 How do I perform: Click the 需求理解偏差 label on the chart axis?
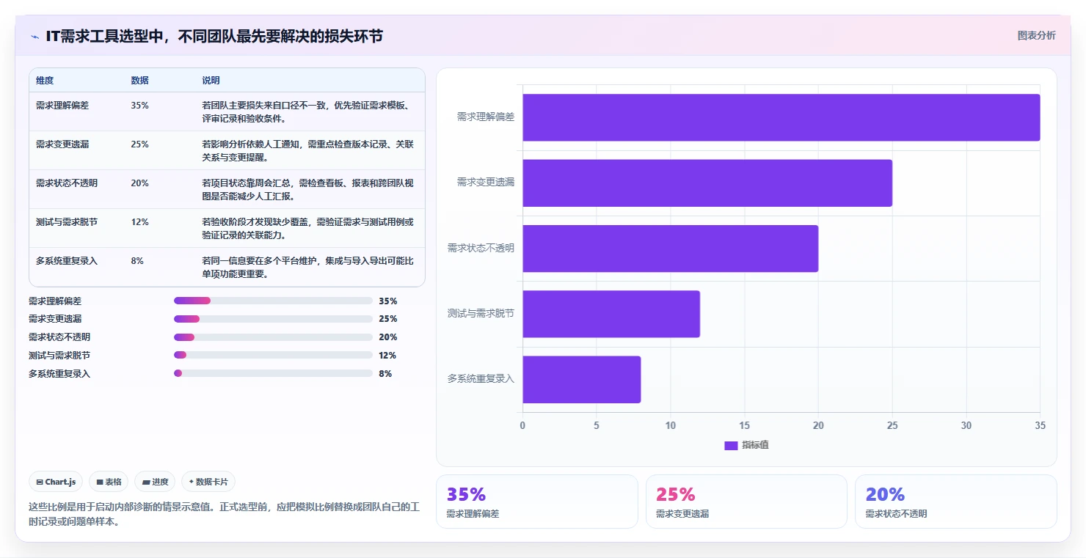(x=486, y=117)
